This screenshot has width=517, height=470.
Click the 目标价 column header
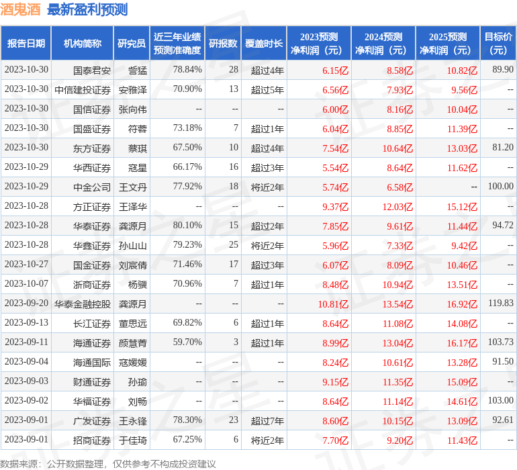tap(498, 44)
